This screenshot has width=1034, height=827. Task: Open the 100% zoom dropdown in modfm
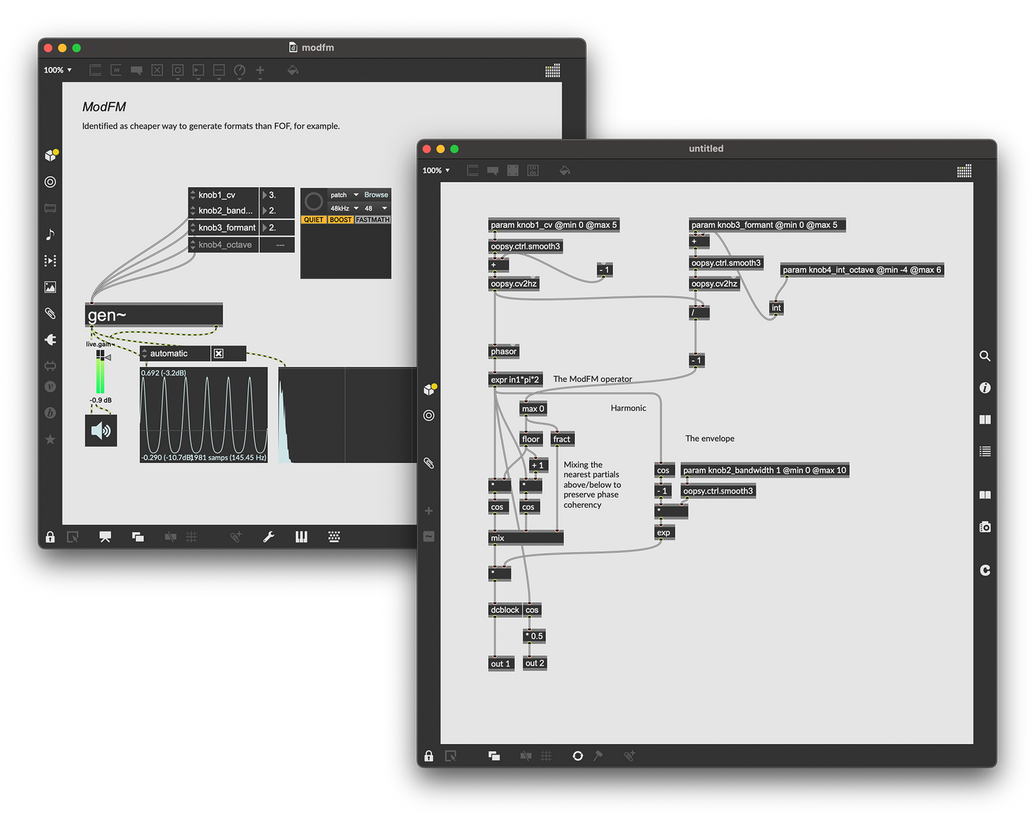pyautogui.click(x=58, y=70)
